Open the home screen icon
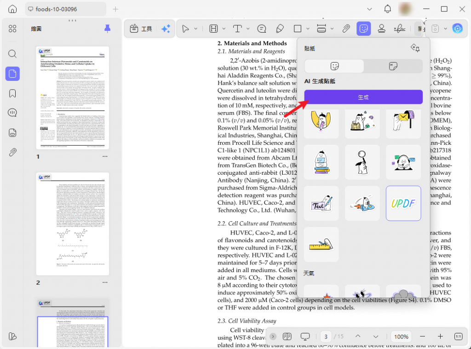 tap(12, 9)
